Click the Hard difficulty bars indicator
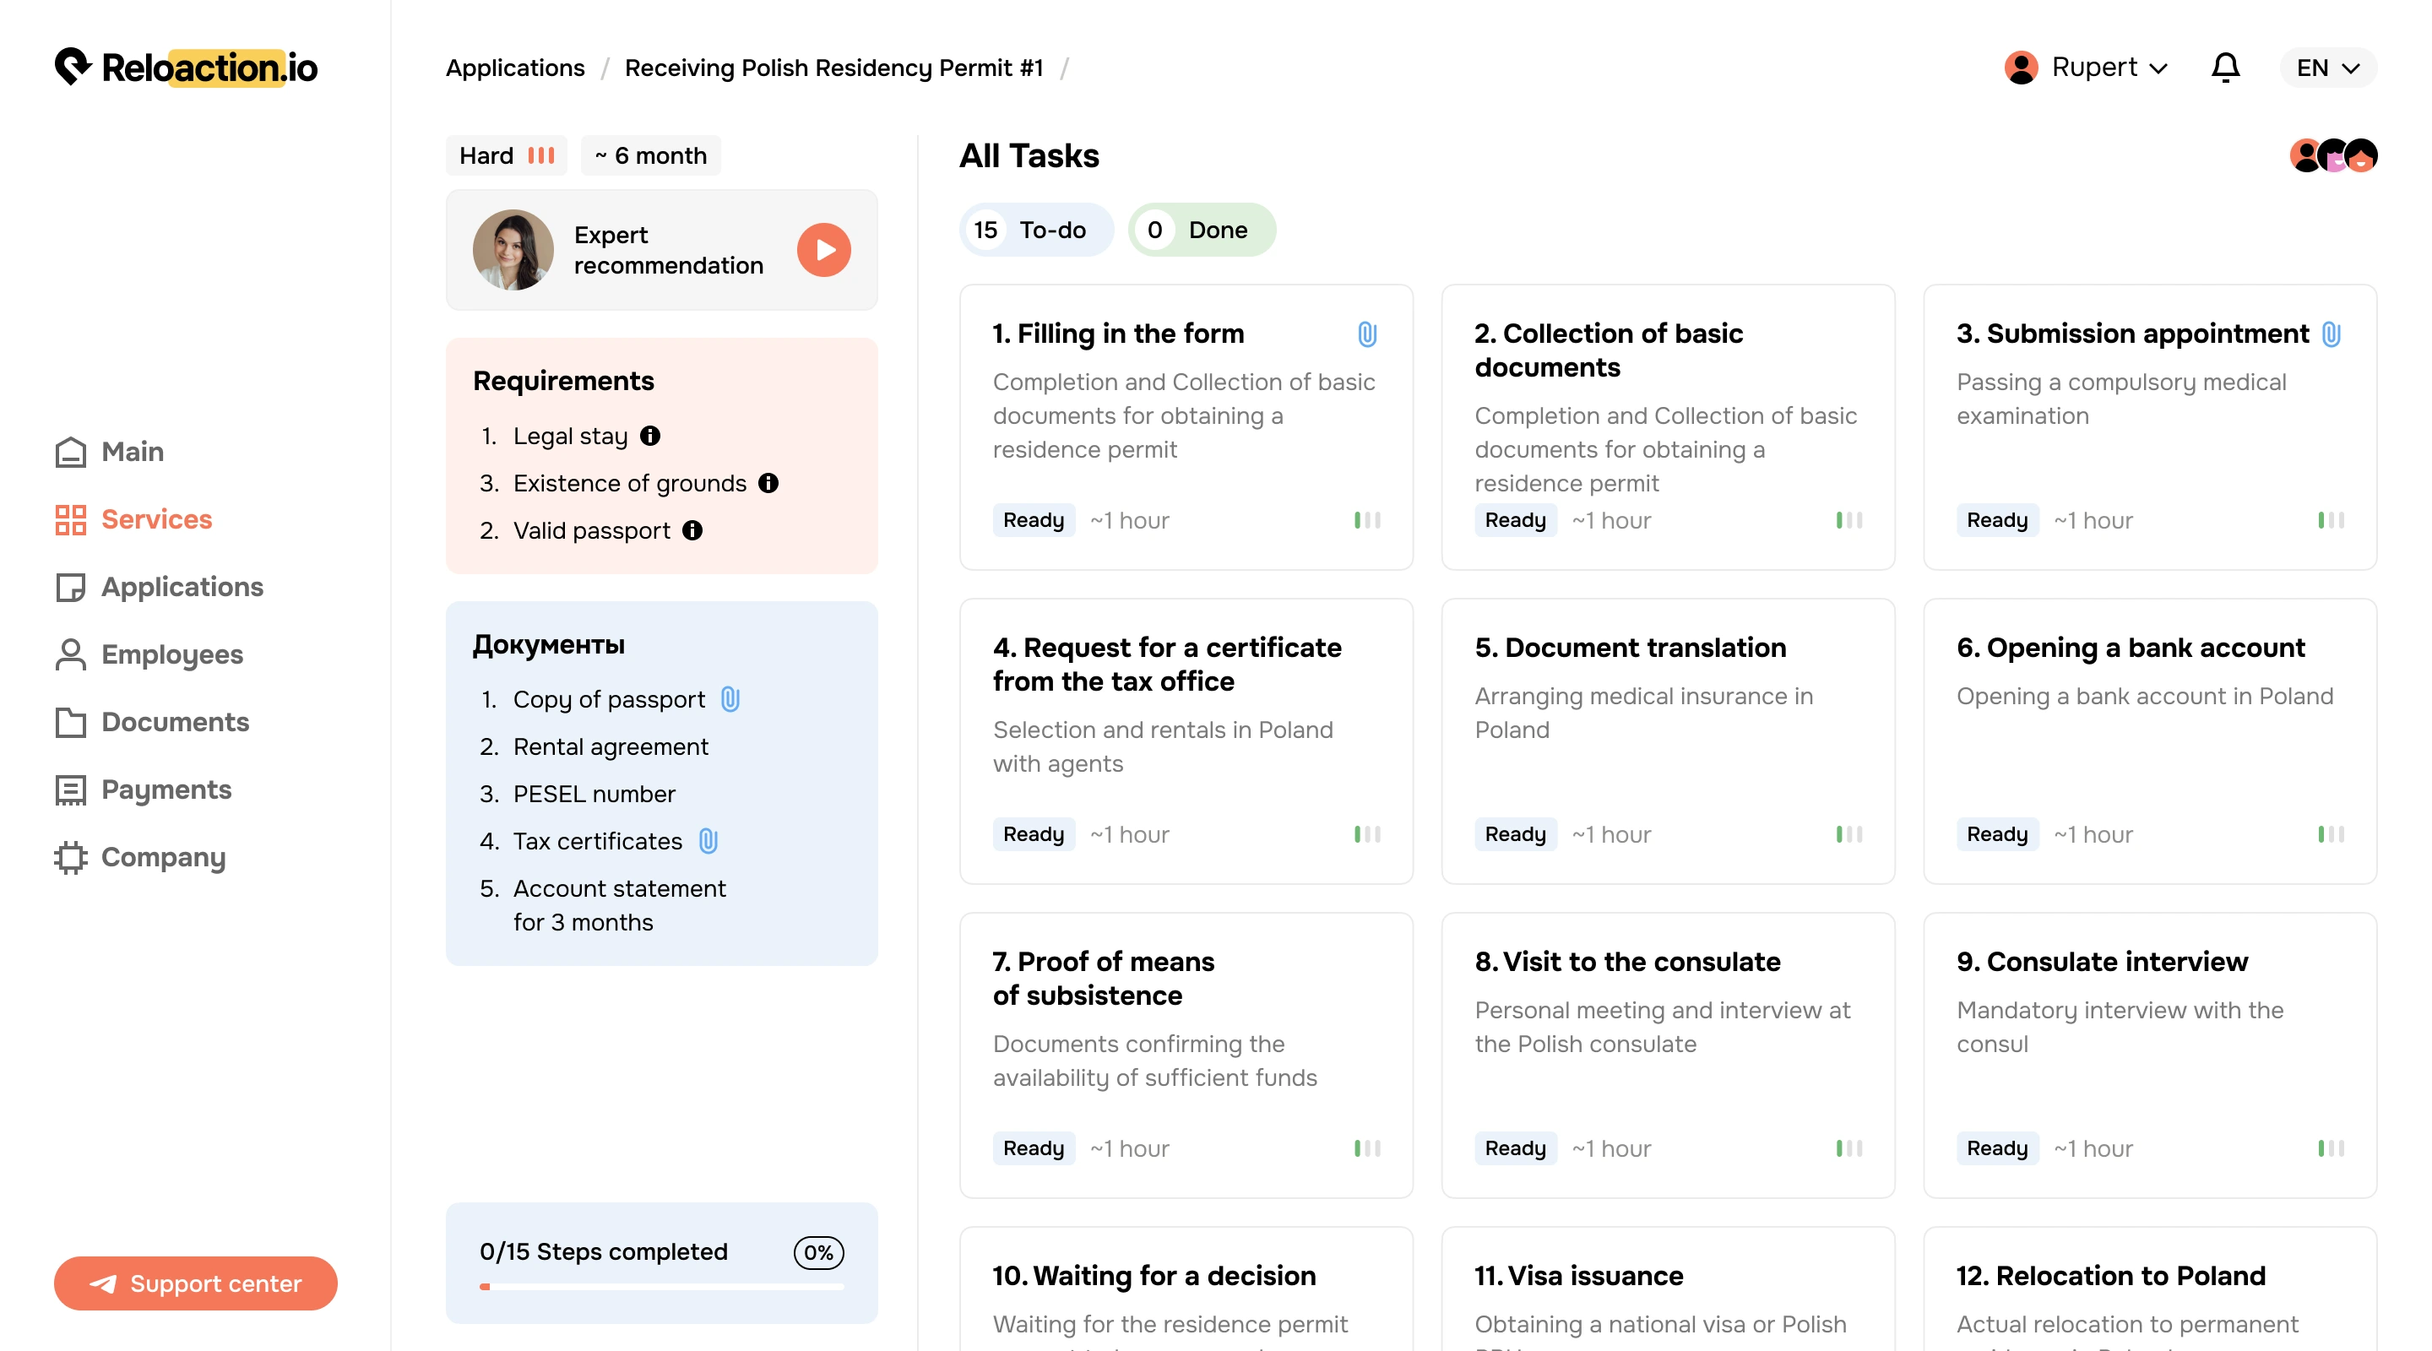Screen dimensions: 2432x1351 541,155
